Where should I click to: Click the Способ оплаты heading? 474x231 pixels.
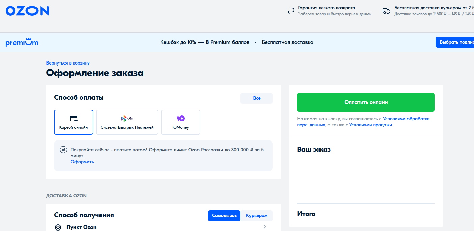(79, 98)
